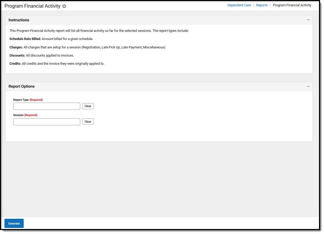Click inside the Report Type input box
This screenshot has height=234, width=324.
click(47, 106)
